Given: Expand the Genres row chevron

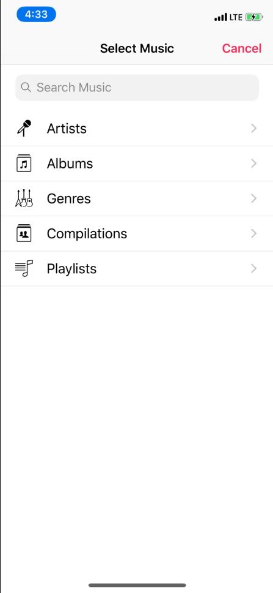Looking at the screenshot, I should [254, 198].
